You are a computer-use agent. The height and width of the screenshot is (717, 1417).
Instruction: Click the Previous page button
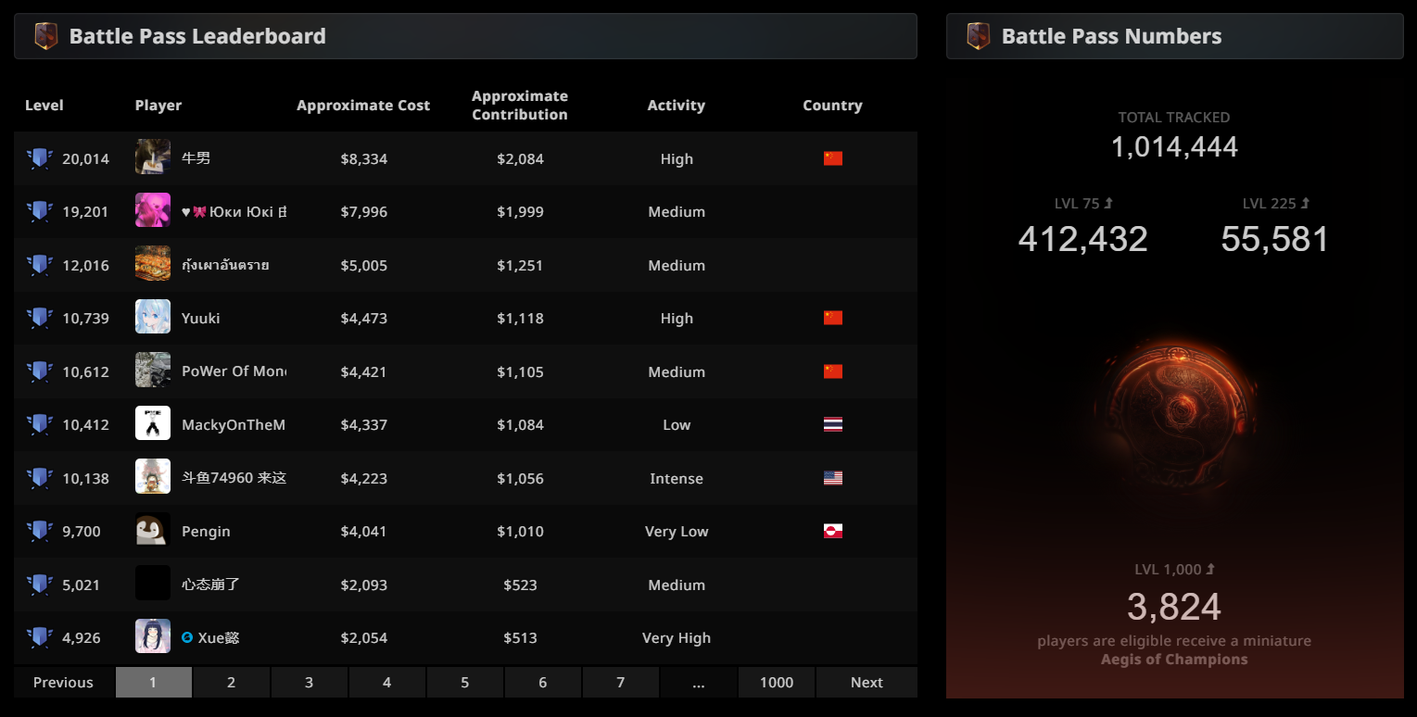63,682
